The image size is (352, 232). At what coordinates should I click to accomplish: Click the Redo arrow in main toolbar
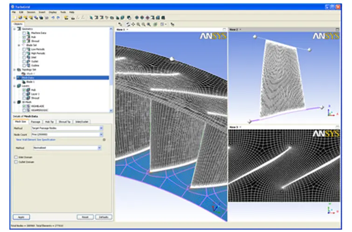pyautogui.click(x=57, y=17)
